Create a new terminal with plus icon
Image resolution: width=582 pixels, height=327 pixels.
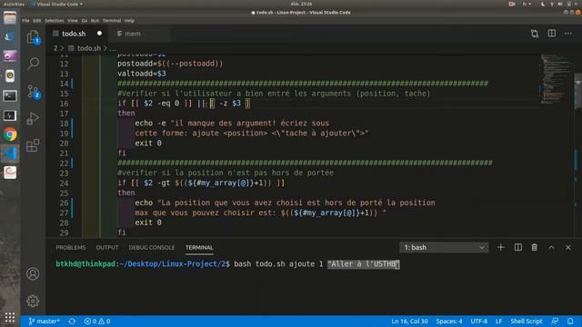tap(501, 247)
